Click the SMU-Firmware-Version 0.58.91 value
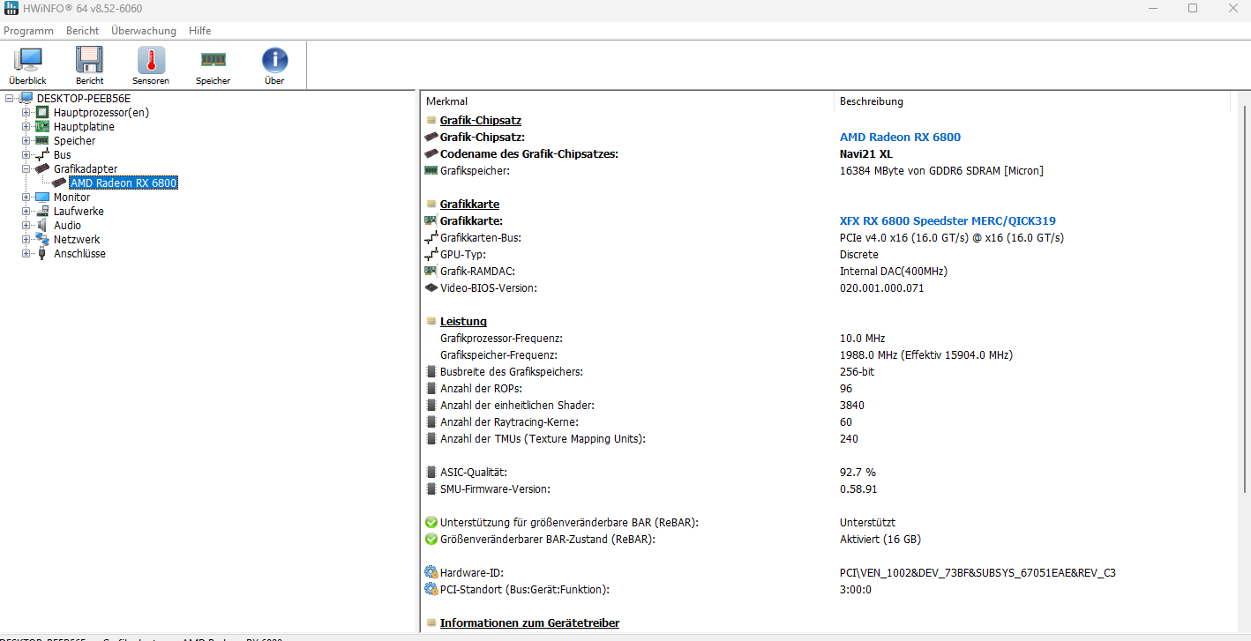The width and height of the screenshot is (1251, 641). tap(858, 488)
